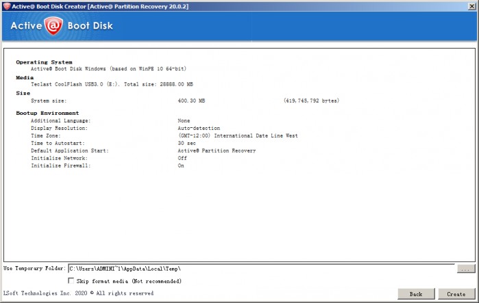Select the '30 sec' autostart value

click(186, 143)
